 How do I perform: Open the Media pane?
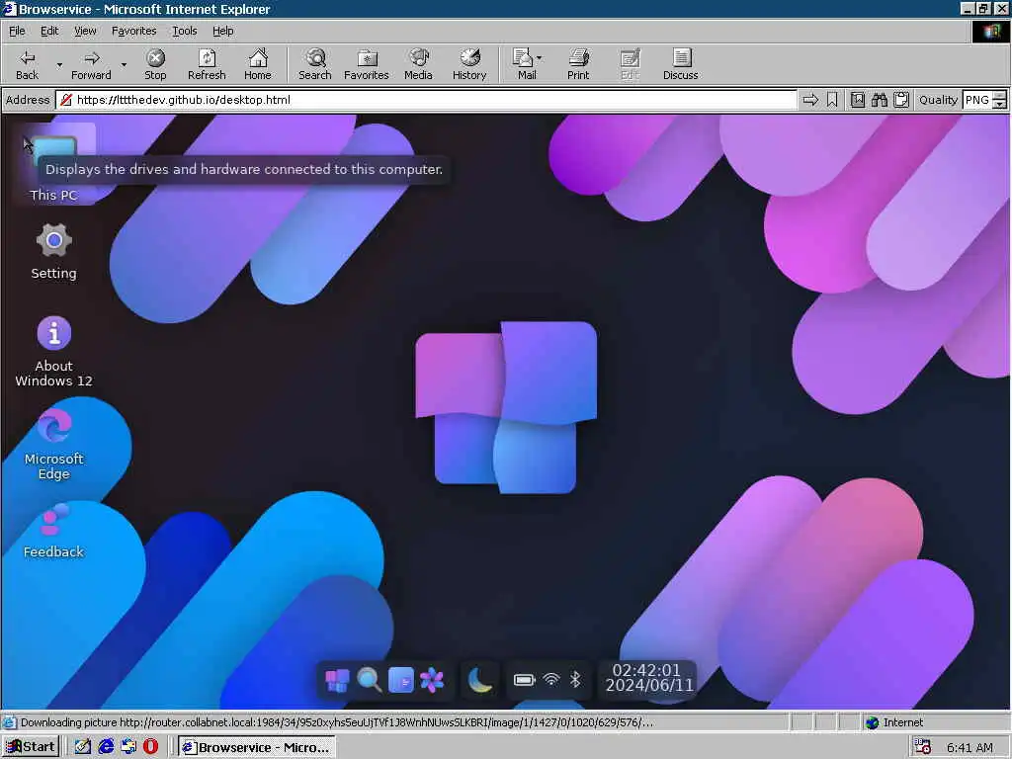[x=418, y=64]
